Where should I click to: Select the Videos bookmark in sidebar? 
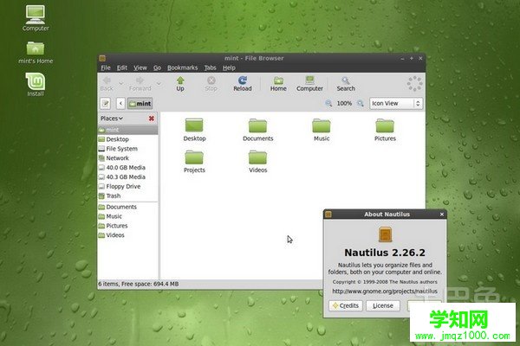127,235
